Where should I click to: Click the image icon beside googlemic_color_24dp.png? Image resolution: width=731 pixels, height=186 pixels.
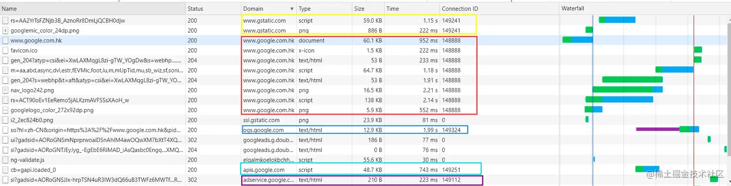coord(5,30)
